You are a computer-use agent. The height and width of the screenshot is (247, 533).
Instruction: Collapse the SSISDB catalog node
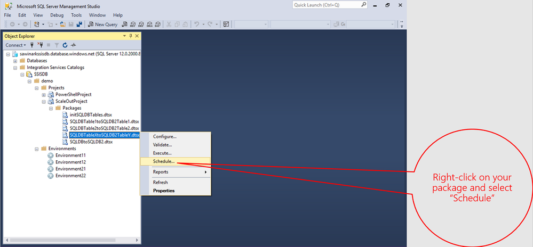click(22, 75)
